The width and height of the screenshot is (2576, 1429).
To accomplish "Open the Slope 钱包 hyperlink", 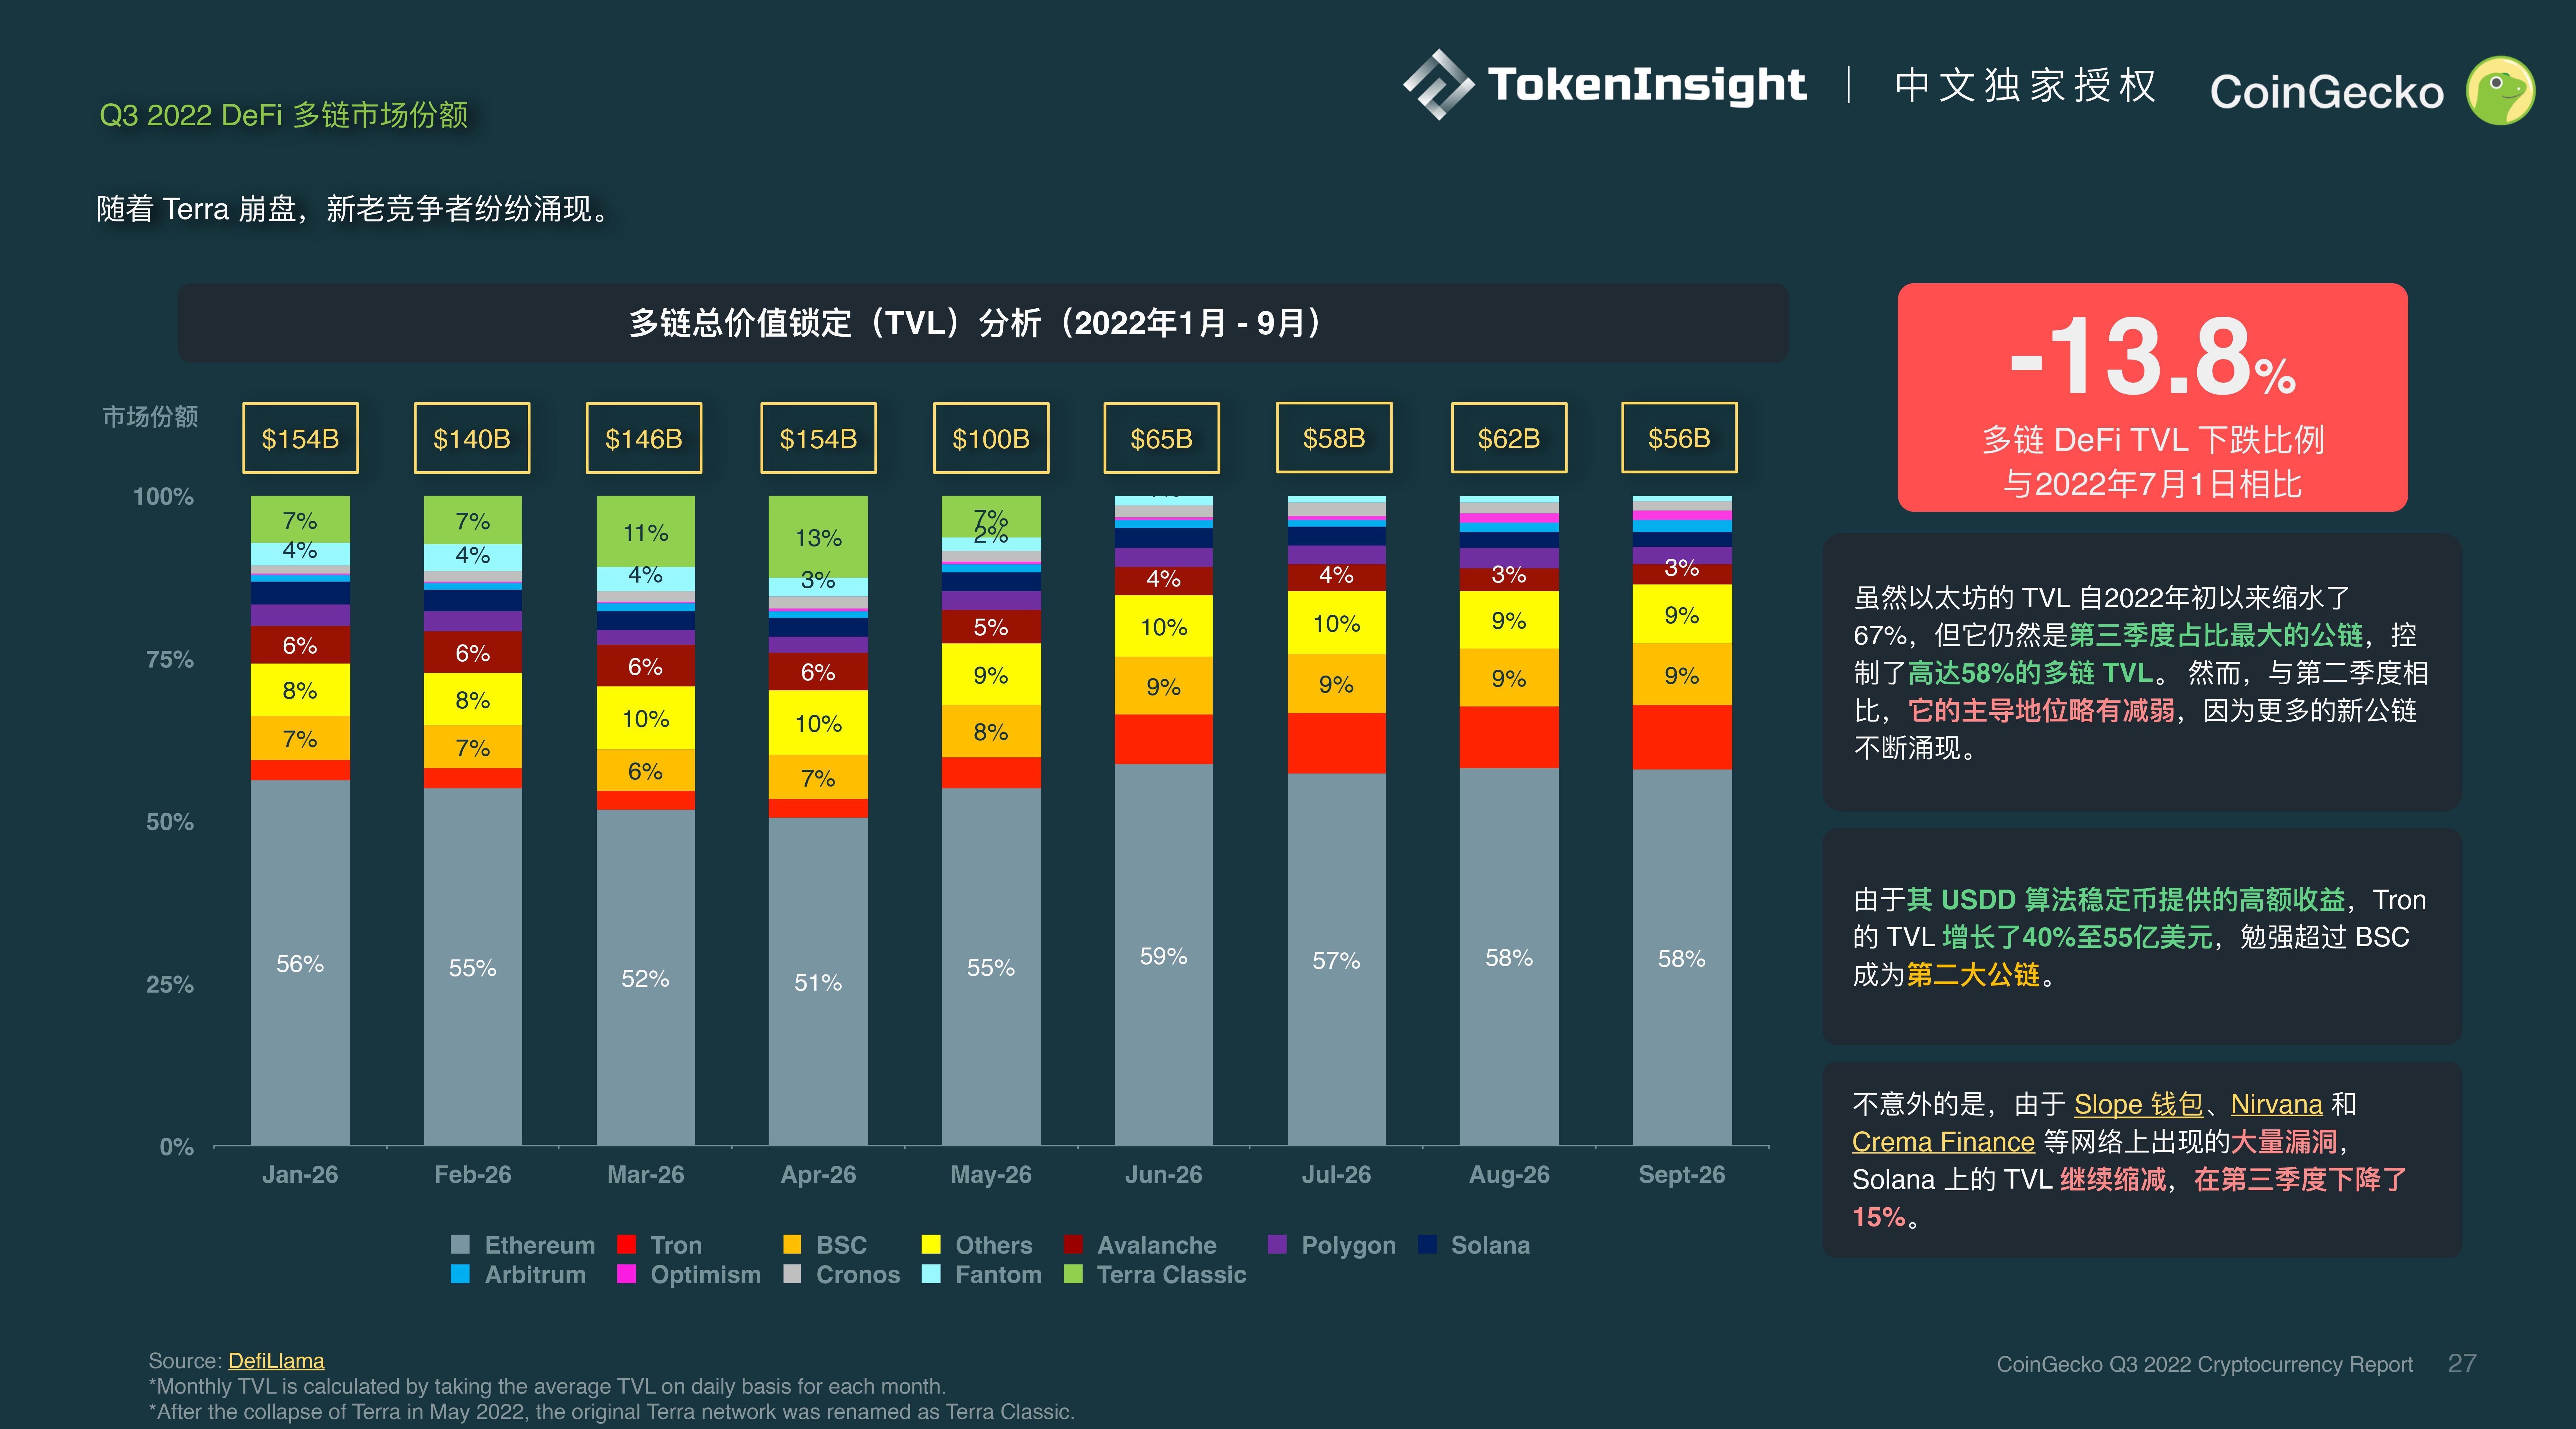I will (x=2138, y=1104).
